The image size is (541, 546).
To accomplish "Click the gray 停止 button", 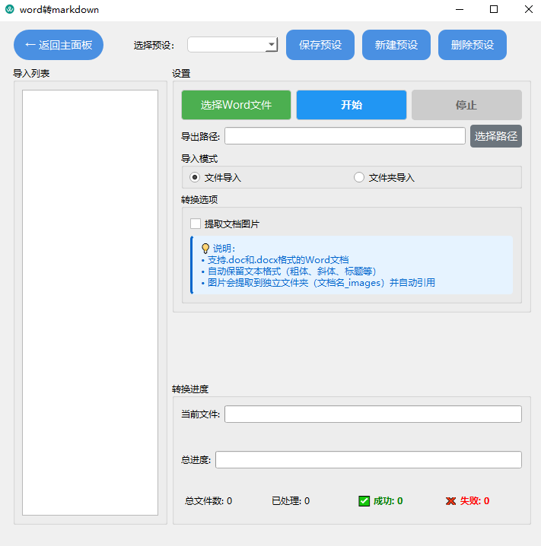I will [466, 105].
